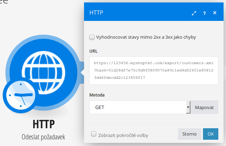This screenshot has height=146, width=226.
Task: Enable evaluating non-2xx/3xx statuses as errors
Action: (92, 37)
